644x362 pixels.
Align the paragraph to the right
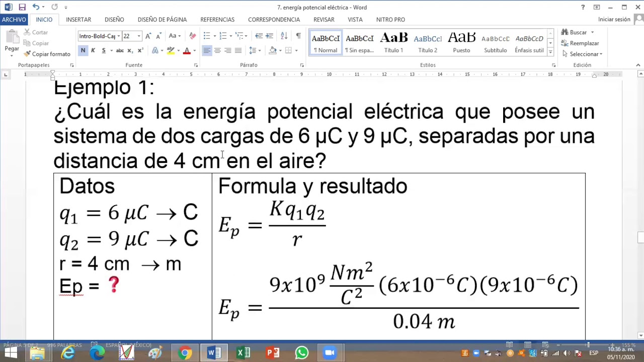[x=228, y=50]
